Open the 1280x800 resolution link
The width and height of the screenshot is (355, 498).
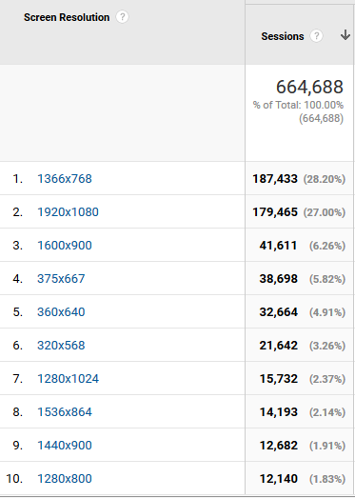click(x=65, y=479)
